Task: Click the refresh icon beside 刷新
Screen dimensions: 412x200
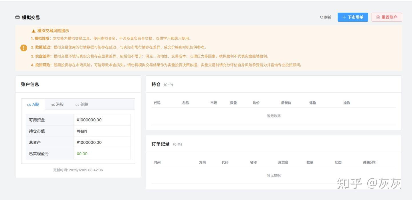Action: pos(321,17)
